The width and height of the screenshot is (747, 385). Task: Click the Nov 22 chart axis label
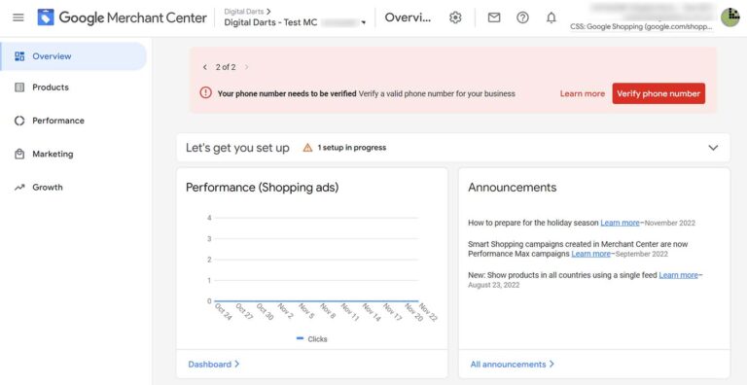(428, 312)
